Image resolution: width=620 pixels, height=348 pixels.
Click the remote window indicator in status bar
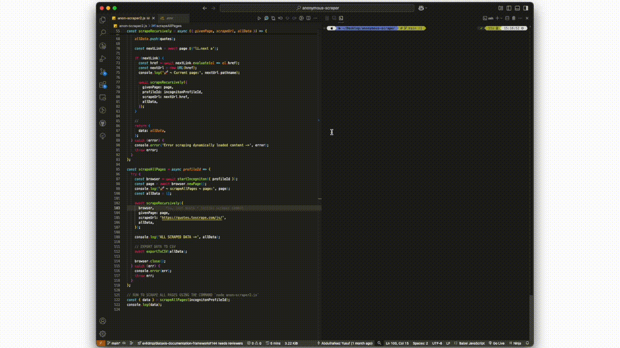[101, 343]
